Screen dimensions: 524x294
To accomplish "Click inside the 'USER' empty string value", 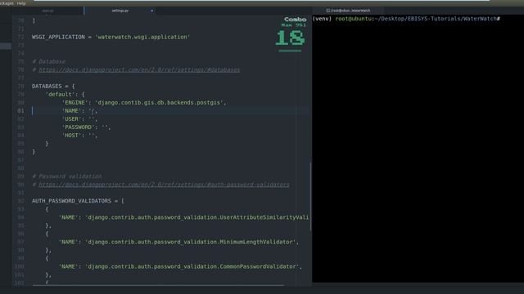I will [92, 119].
